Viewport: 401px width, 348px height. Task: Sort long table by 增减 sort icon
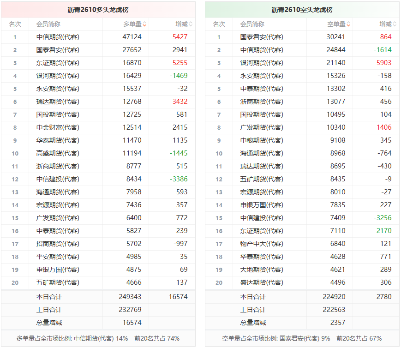pos(191,24)
